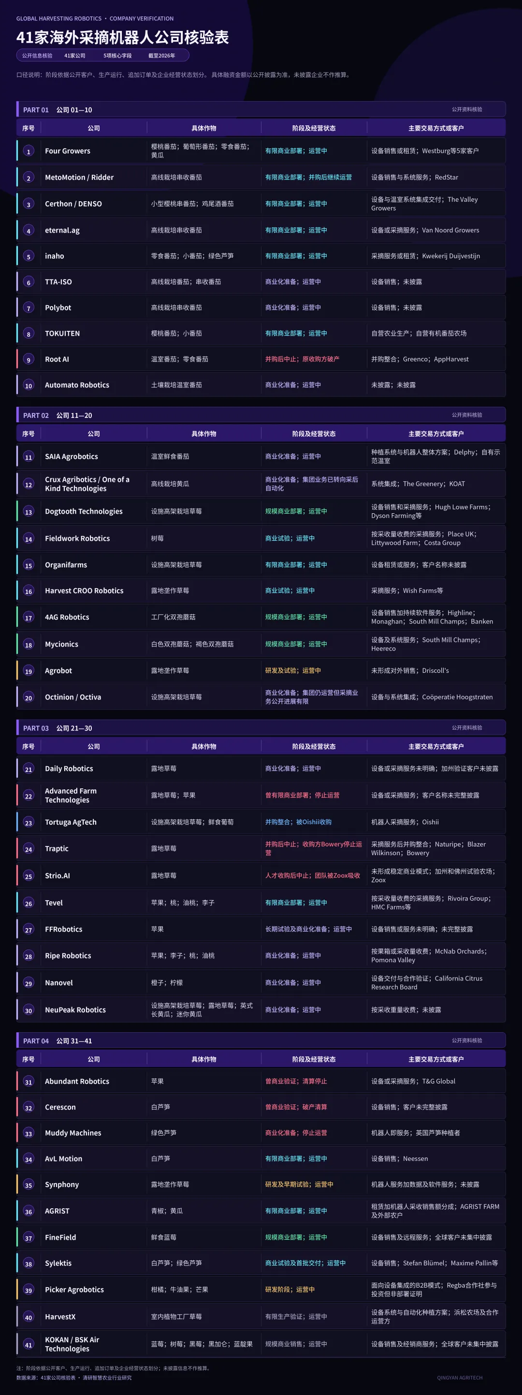This screenshot has height=1395, width=522.
Task: Select company name NeuPeak Robotics
Action: tap(75, 1010)
